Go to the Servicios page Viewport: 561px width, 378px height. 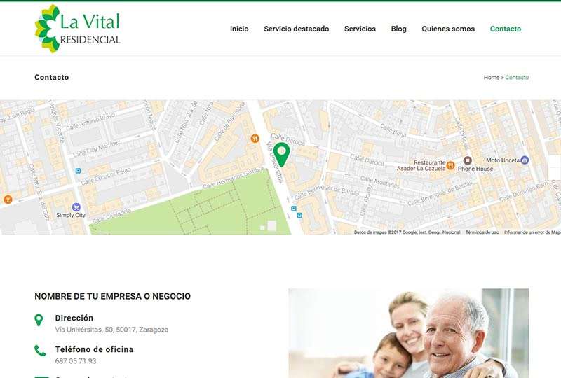coord(360,29)
